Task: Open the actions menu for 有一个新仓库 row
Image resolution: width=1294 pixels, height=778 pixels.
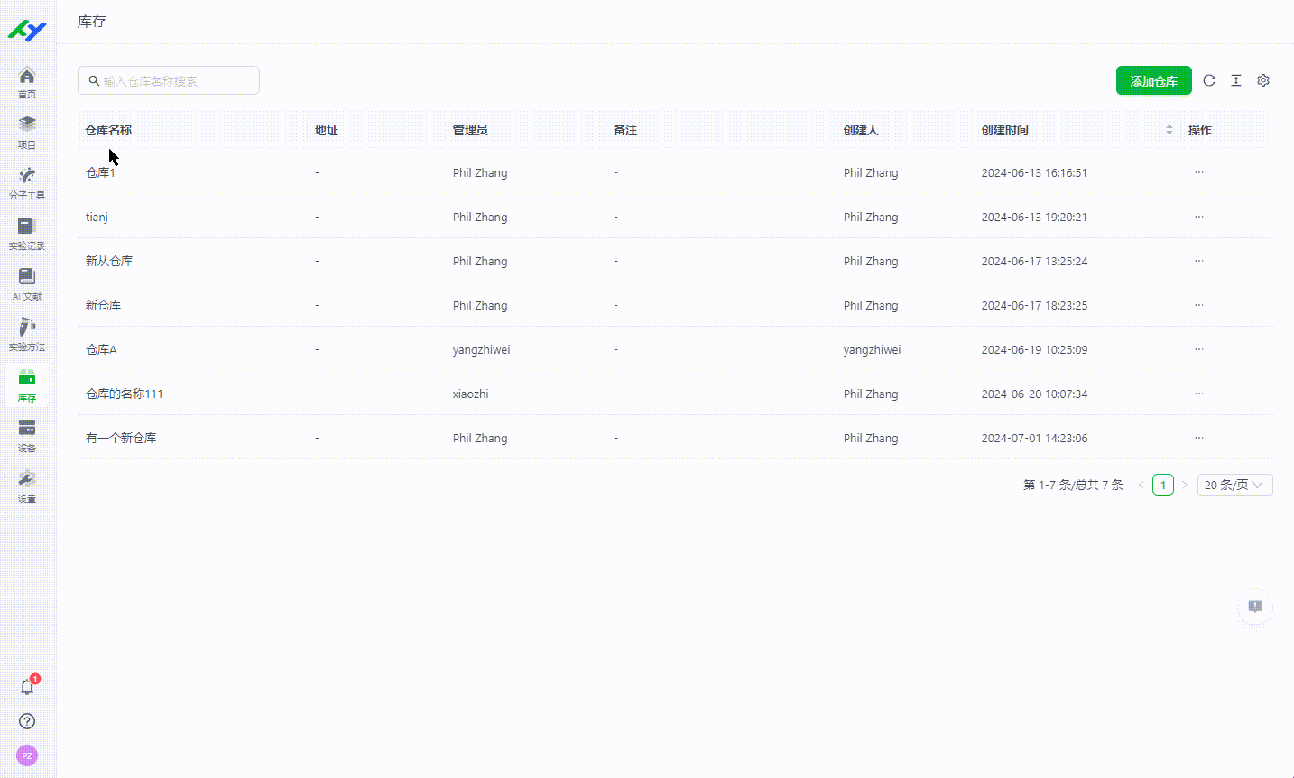Action: click(1199, 438)
